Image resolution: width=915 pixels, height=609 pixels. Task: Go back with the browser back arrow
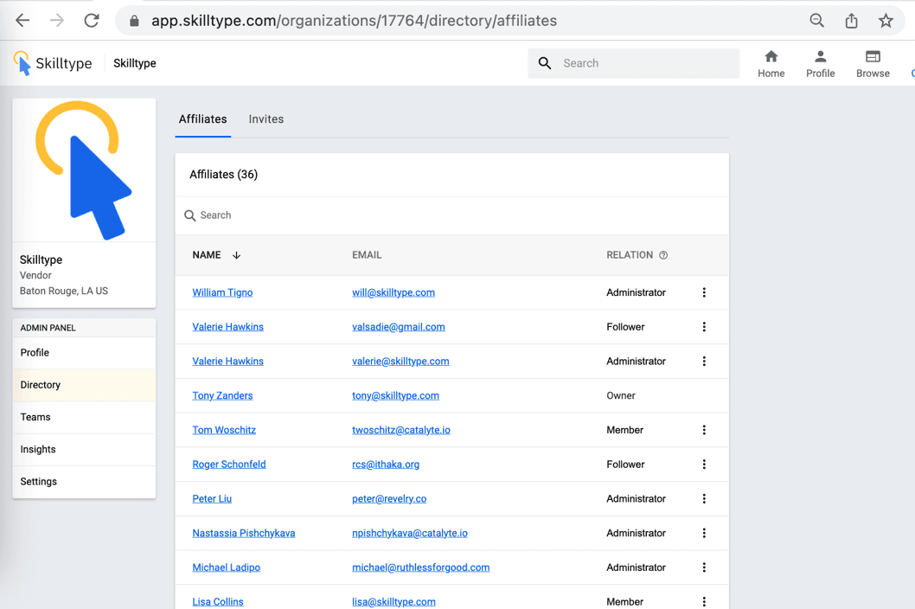click(x=22, y=21)
